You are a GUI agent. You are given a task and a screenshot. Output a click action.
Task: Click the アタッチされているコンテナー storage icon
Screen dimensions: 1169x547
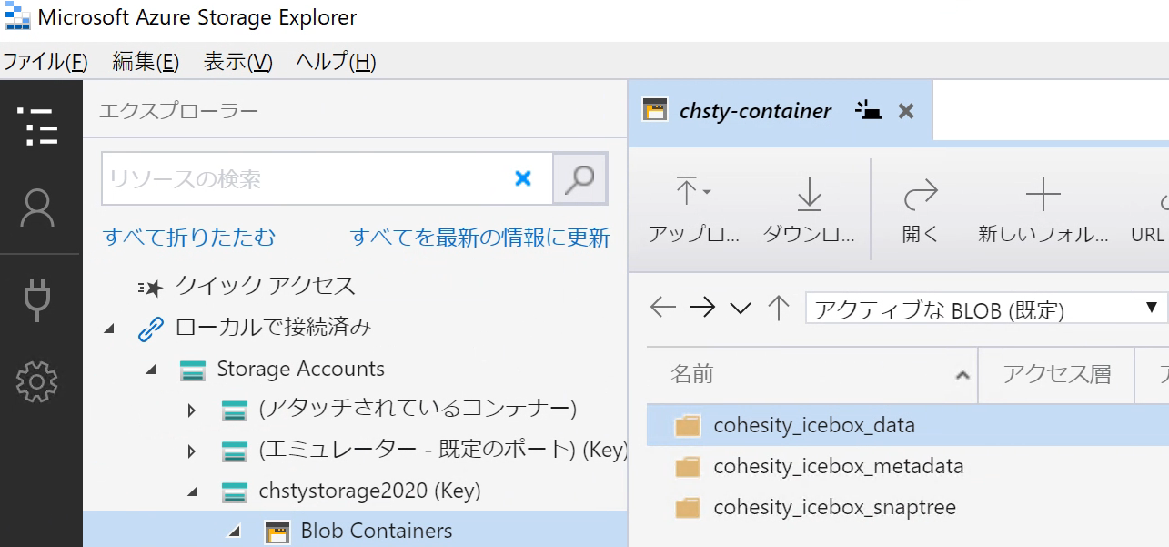pyautogui.click(x=235, y=410)
